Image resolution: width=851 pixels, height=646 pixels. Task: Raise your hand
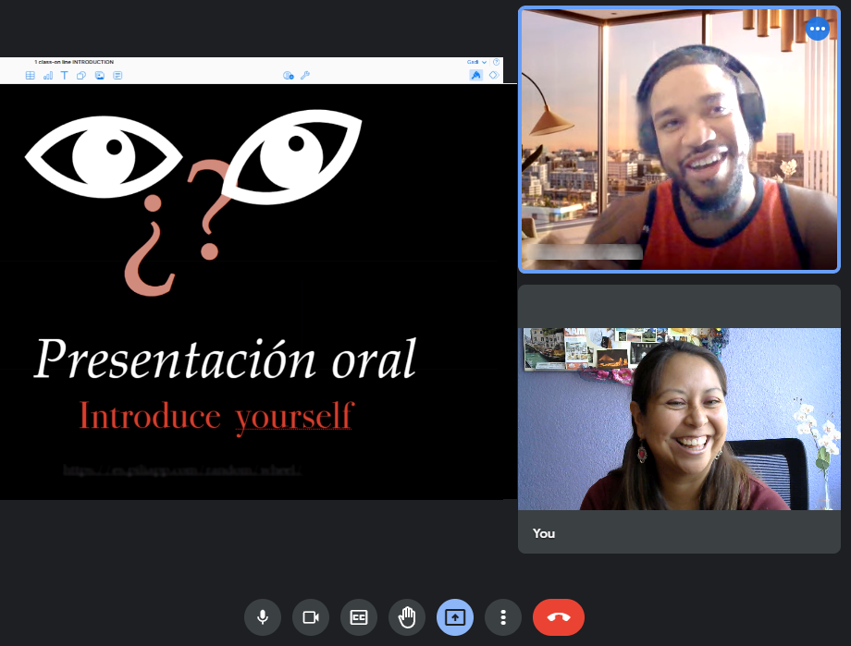pyautogui.click(x=406, y=617)
